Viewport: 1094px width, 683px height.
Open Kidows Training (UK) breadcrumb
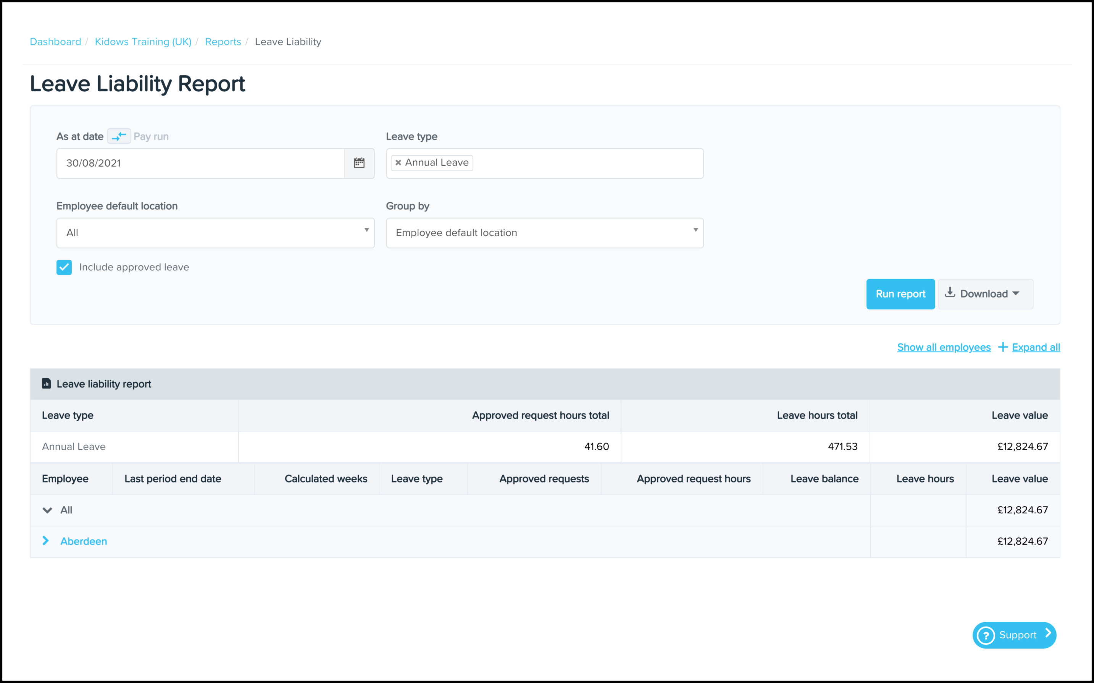click(143, 42)
